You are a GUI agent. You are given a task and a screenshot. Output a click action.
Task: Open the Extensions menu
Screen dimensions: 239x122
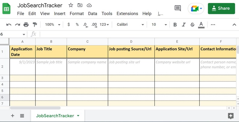click(127, 14)
